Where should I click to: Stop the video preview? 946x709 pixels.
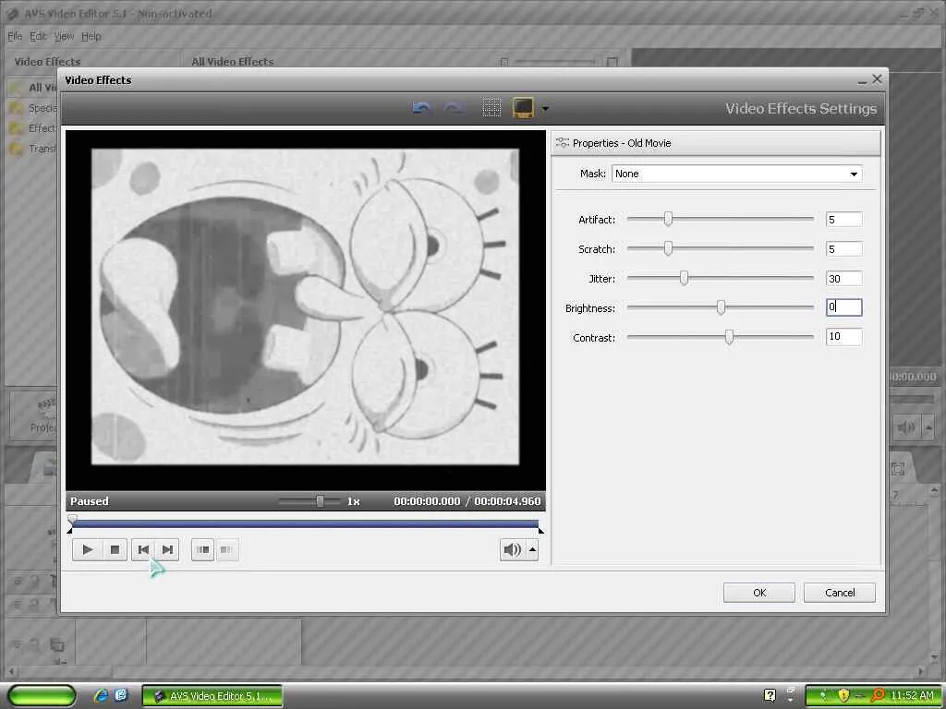115,550
